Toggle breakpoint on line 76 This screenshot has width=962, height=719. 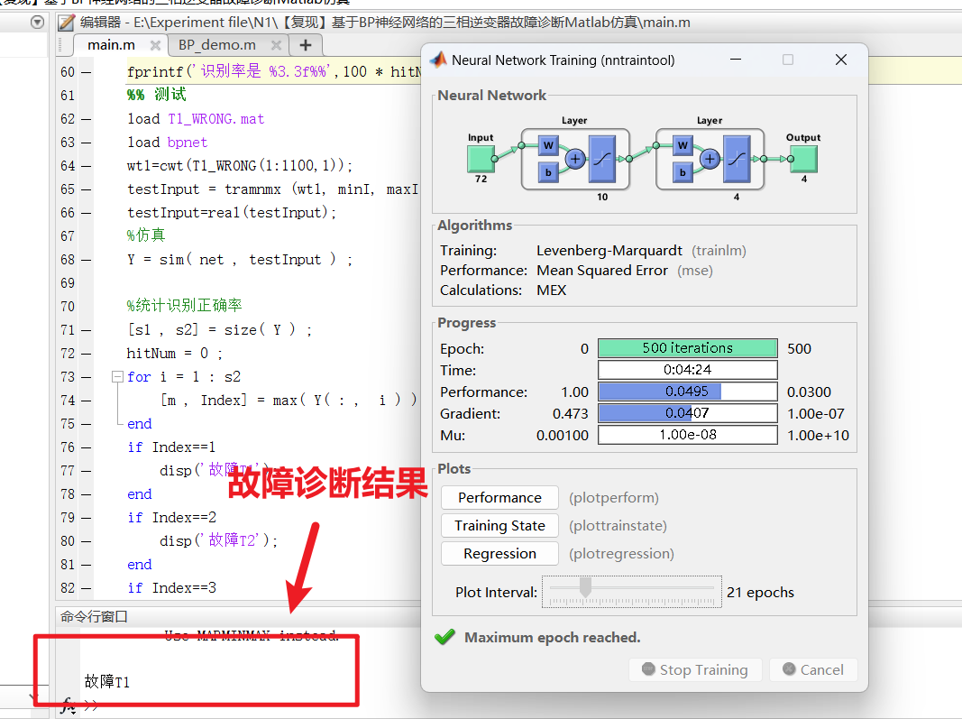pos(87,447)
